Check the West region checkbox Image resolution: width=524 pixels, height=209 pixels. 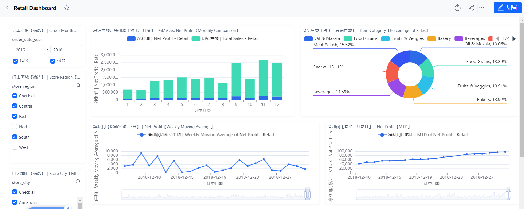click(x=15, y=147)
